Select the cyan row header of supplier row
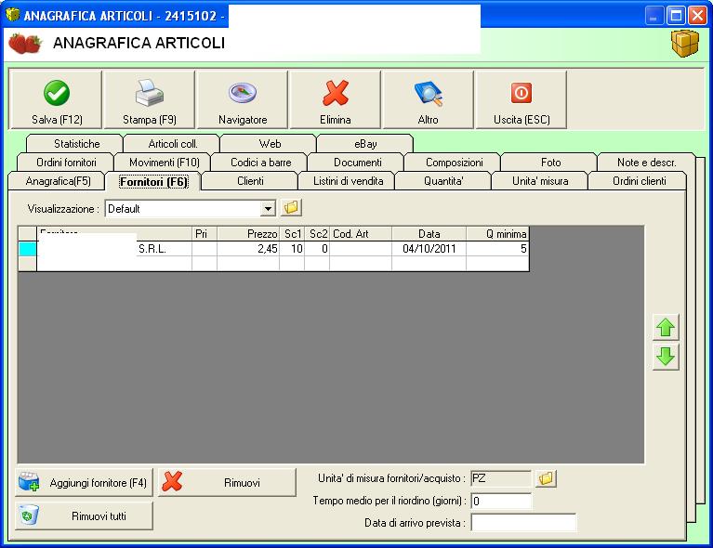The width and height of the screenshot is (713, 548). pos(27,249)
